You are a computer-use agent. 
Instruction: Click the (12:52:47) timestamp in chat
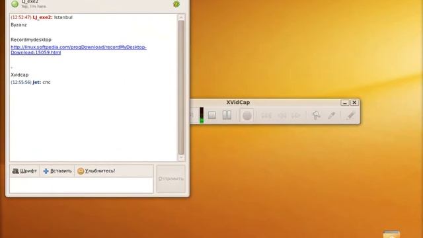click(x=21, y=17)
